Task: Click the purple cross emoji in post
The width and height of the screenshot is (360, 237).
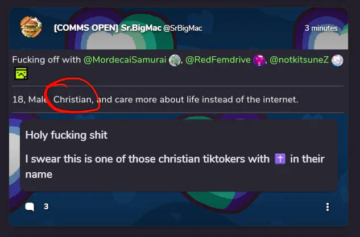Action: [280, 159]
